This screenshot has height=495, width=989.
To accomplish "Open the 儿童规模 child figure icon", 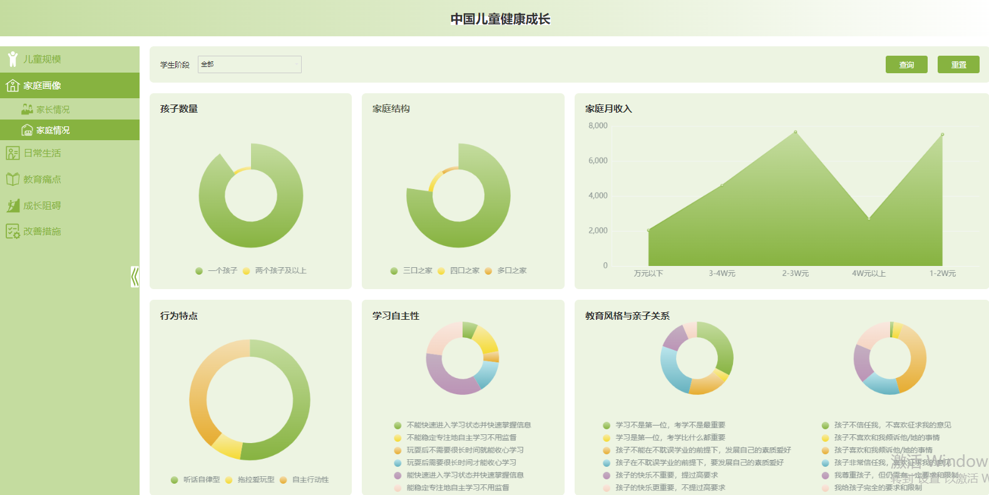I will pyautogui.click(x=13, y=59).
